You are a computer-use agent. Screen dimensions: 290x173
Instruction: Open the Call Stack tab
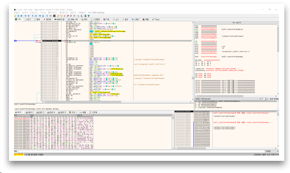[73, 19]
